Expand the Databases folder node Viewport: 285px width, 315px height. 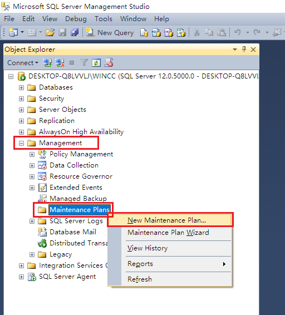(x=21, y=87)
